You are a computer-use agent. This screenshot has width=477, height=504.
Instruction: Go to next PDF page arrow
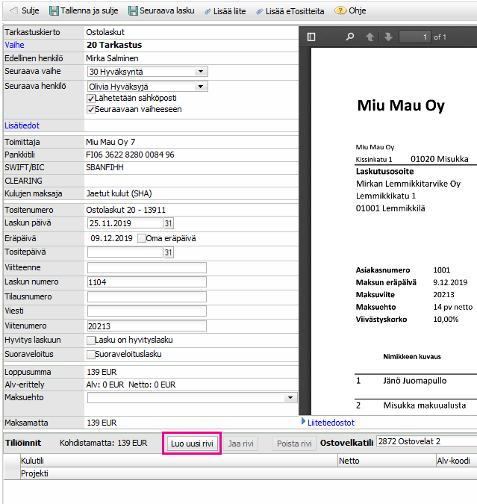pos(388,37)
